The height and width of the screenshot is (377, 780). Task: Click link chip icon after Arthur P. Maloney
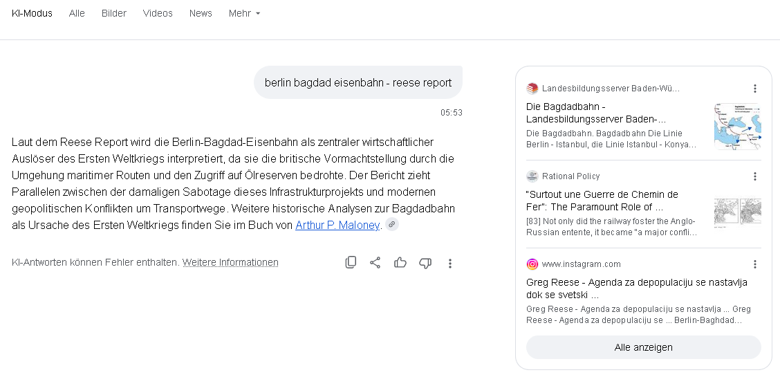tap(392, 224)
